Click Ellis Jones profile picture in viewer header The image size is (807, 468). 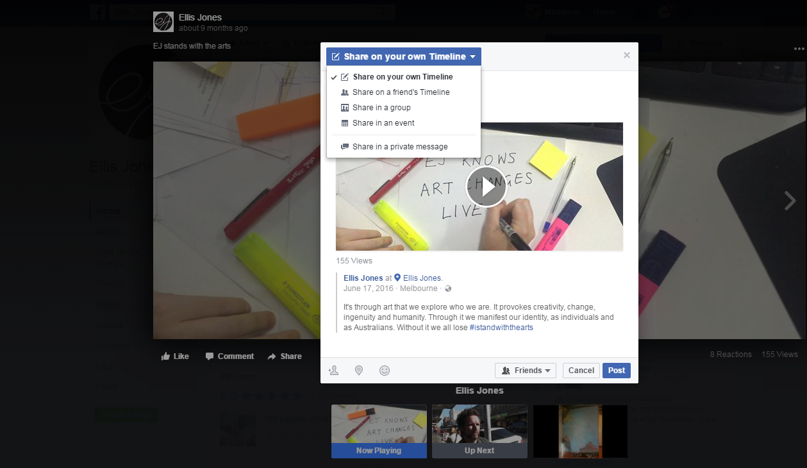[x=163, y=22]
